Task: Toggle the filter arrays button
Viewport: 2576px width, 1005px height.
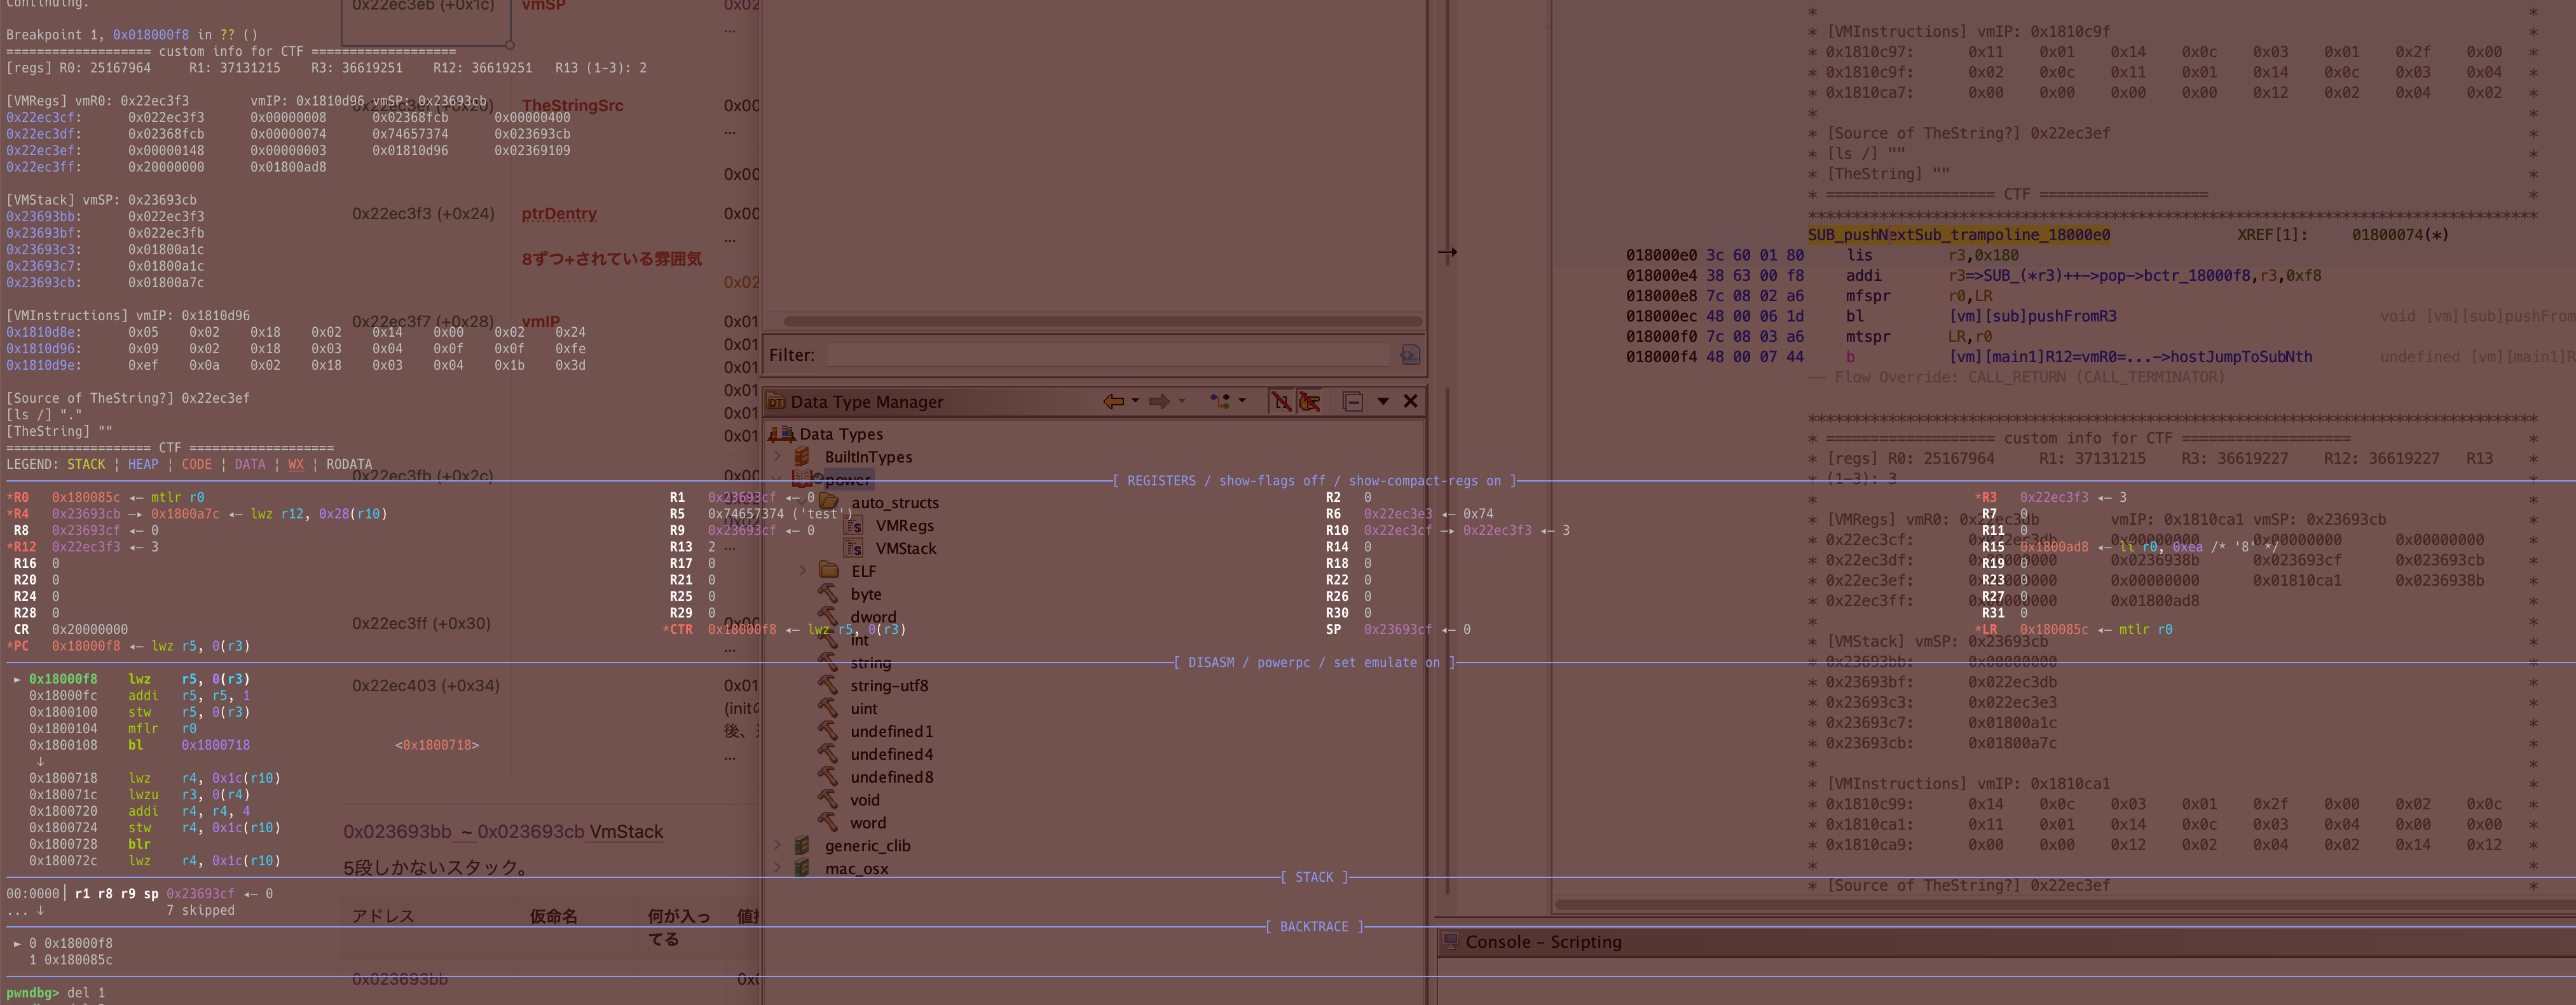Action: tap(1281, 401)
